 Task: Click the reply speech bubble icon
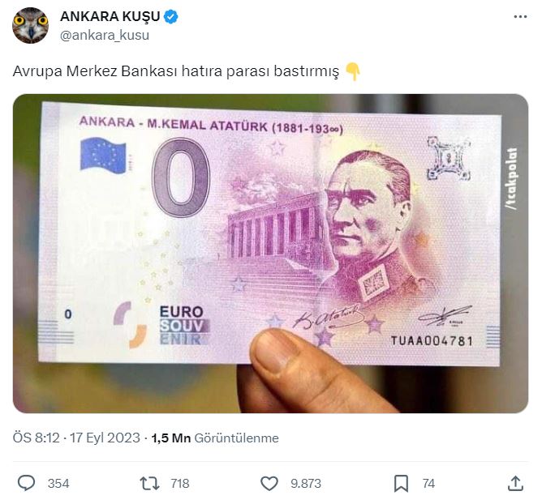point(26,483)
